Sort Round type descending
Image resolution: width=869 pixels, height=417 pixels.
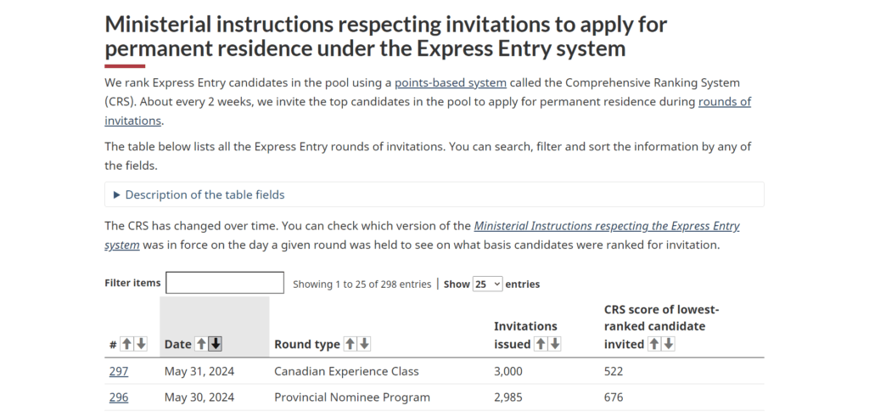click(x=364, y=344)
